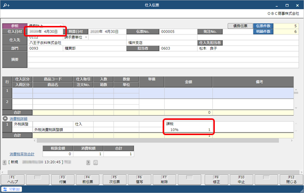Click the 仕入日付 date field

pos(46,31)
